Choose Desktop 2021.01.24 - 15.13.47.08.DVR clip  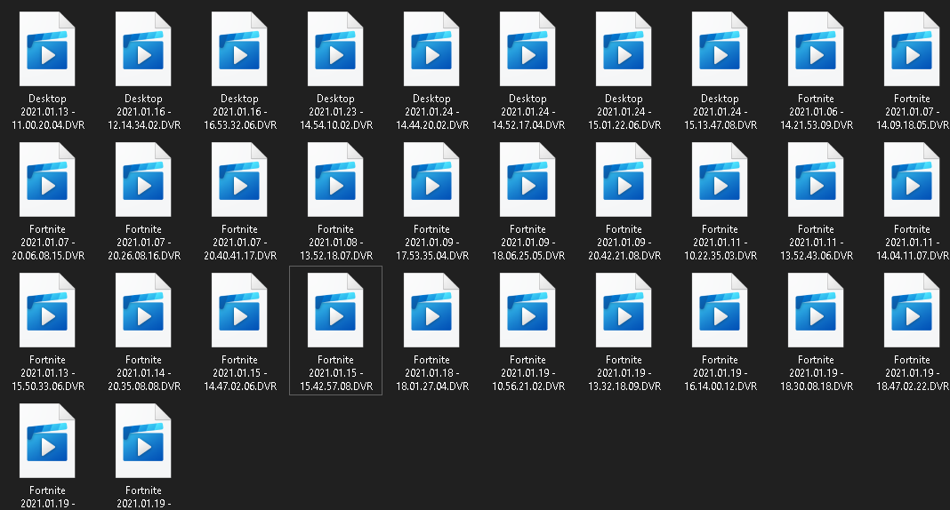pos(720,71)
